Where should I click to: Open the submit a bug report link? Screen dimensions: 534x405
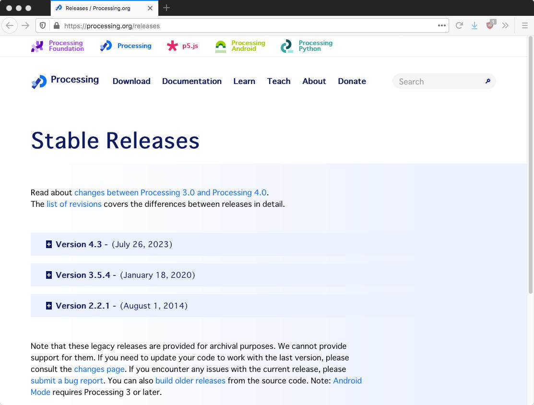click(67, 381)
